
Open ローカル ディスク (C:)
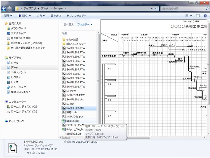tap(24, 107)
